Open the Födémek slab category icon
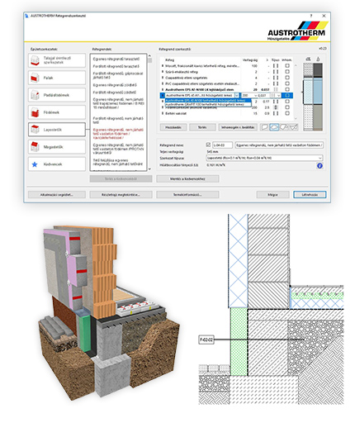Screen dimensions: 355x437 click(x=35, y=112)
